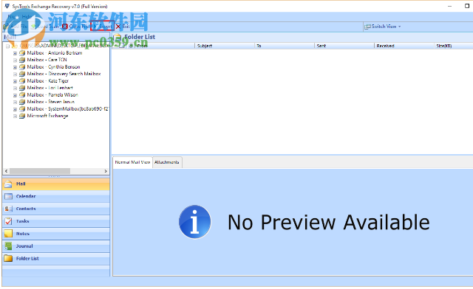Click mailbox icon of SystemMailbox
473x289 pixels.
click(22, 108)
